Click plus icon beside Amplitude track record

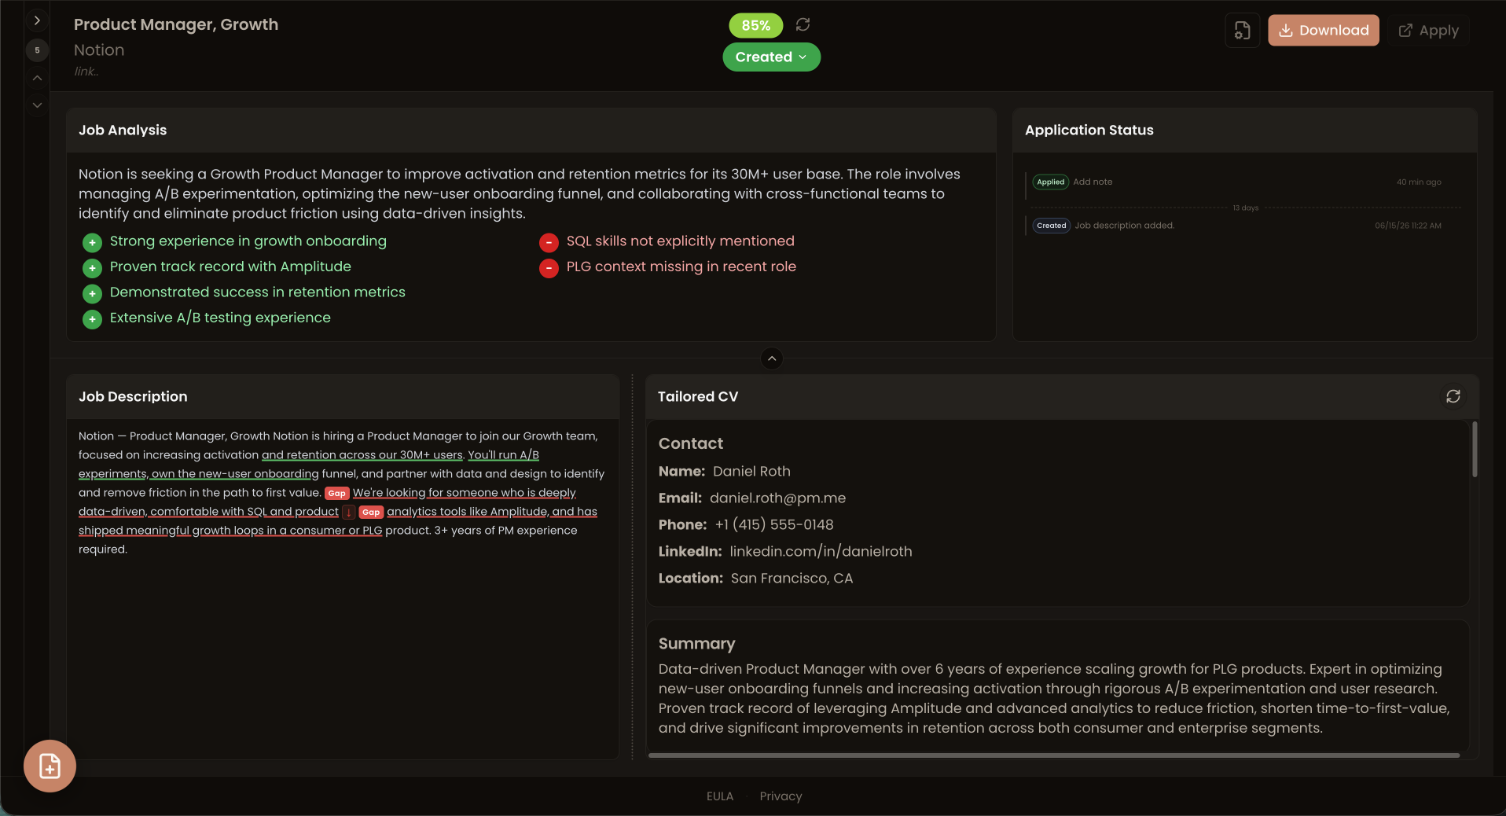[92, 268]
